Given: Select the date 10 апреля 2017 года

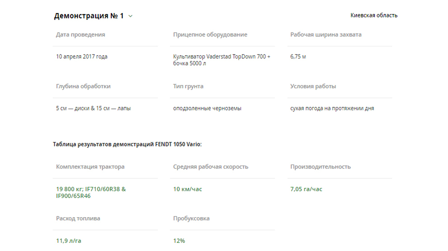Looking at the screenshot, I should [x=82, y=57].
